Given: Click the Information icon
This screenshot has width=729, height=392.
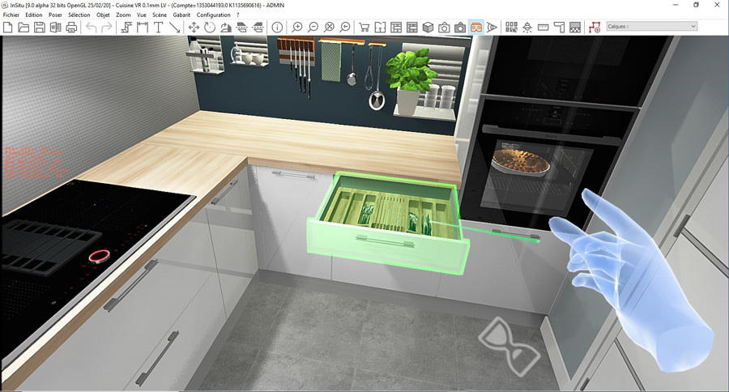Looking at the screenshot, I should [x=277, y=28].
